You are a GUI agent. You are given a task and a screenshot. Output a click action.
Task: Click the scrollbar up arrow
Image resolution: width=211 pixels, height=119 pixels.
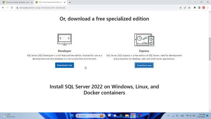tap(210, 12)
